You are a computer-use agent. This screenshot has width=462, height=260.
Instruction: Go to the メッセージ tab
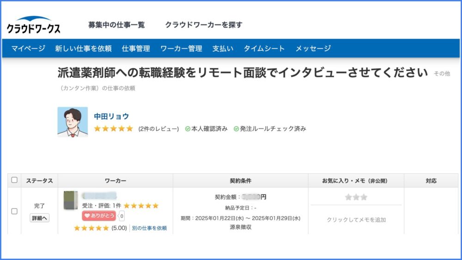[313, 48]
